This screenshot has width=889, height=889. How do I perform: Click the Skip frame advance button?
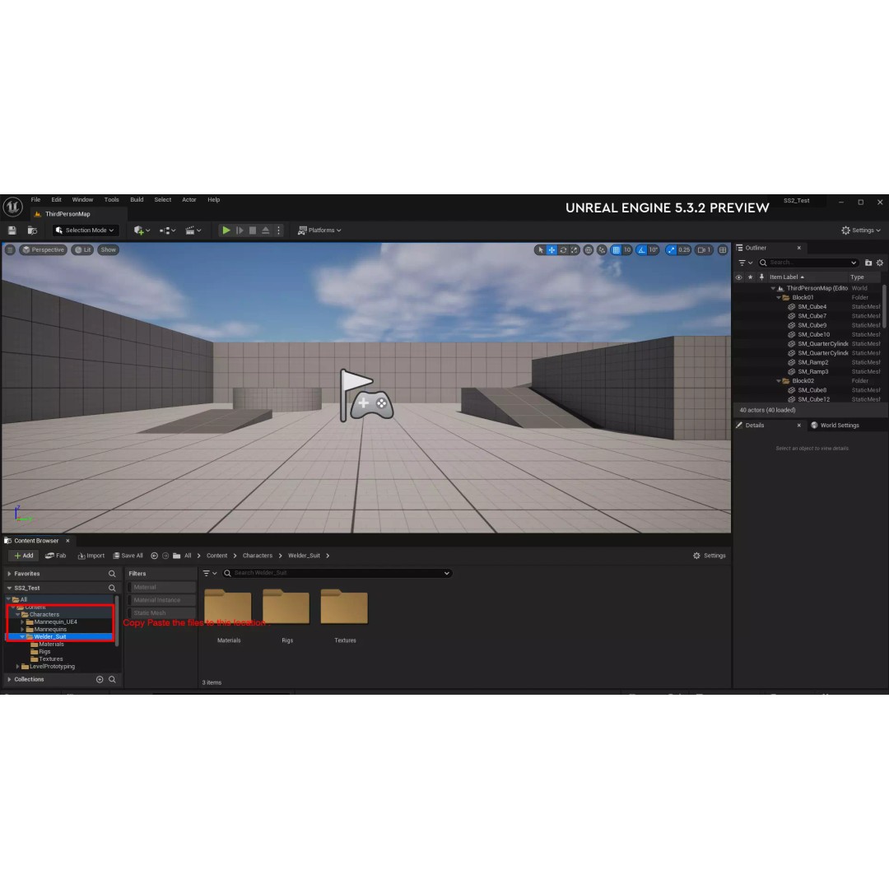[x=240, y=230]
